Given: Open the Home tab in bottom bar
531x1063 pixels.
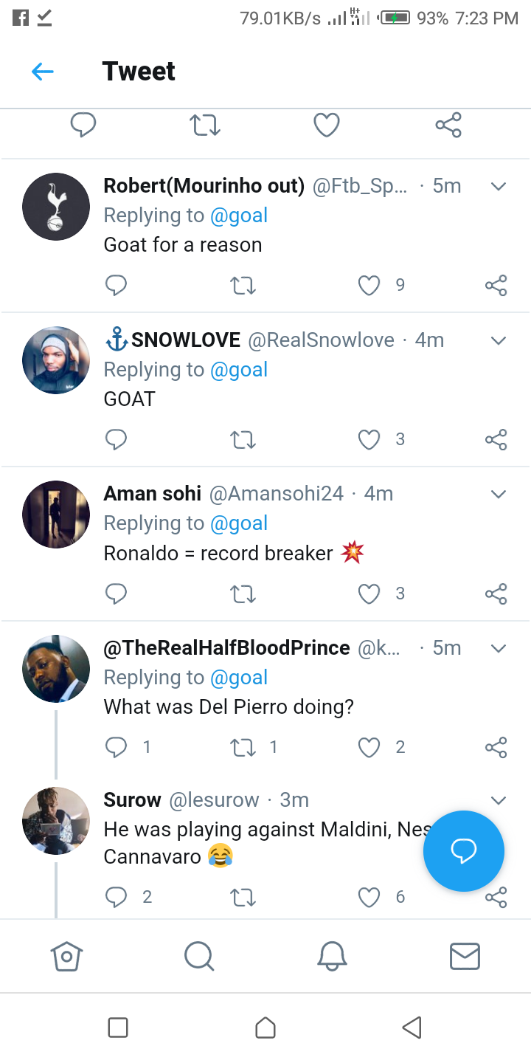Looking at the screenshot, I should click(x=66, y=957).
